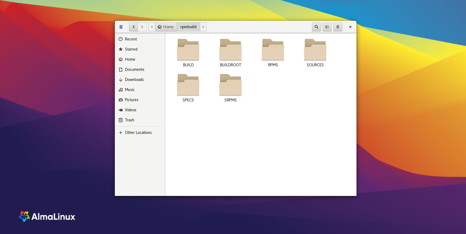
Task: Open Starred items in sidebar
Action: (131, 49)
